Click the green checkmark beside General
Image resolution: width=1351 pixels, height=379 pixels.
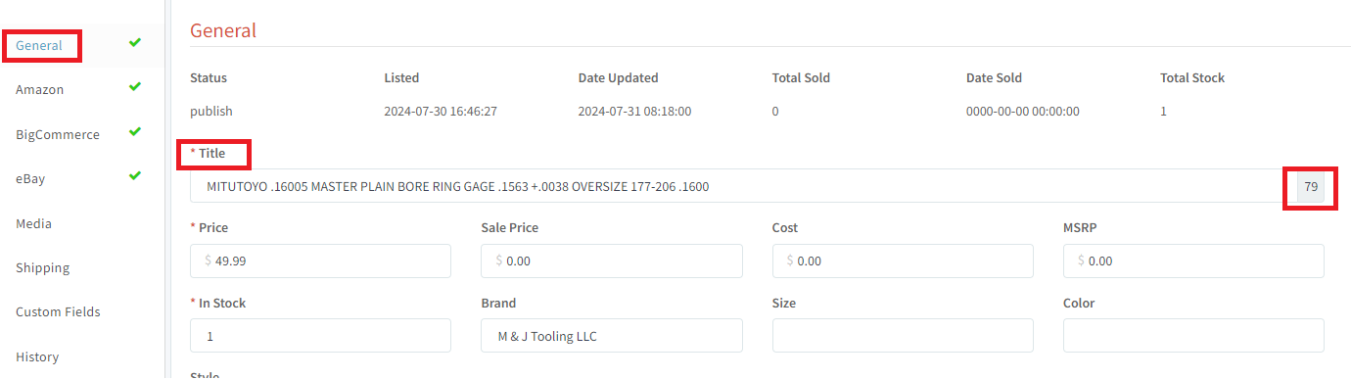pyautogui.click(x=135, y=42)
